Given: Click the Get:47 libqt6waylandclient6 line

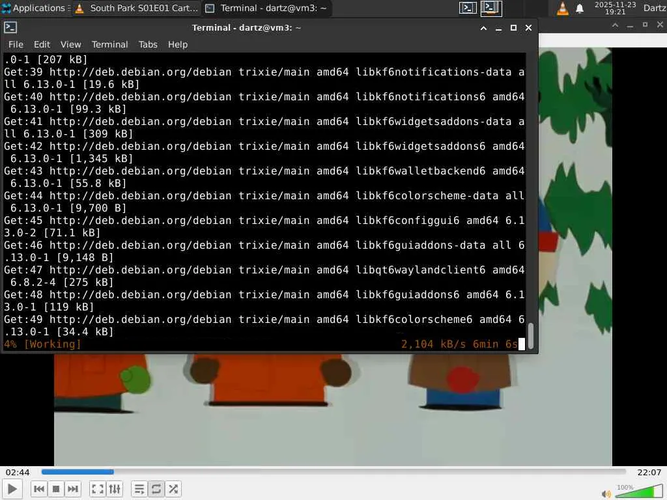Looking at the screenshot, I should click(x=264, y=276).
